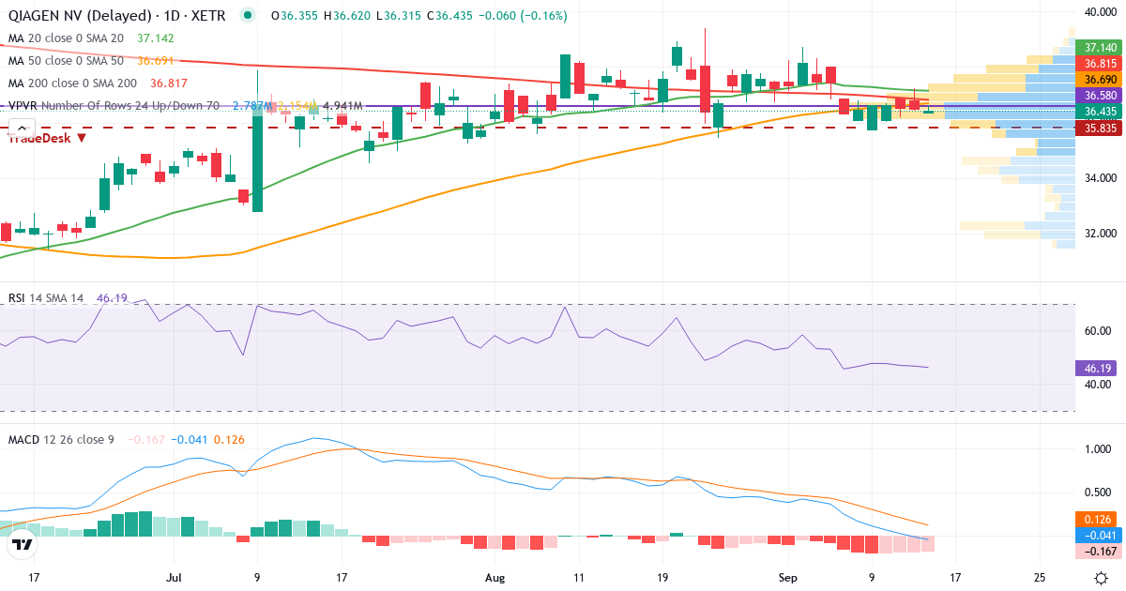This screenshot has width=1126, height=591.
Task: Click the 11 date label on time axis
Action: tap(577, 578)
